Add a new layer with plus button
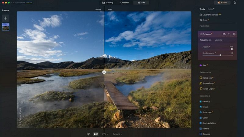This screenshot has height=137, width=244. [x=5, y=18]
